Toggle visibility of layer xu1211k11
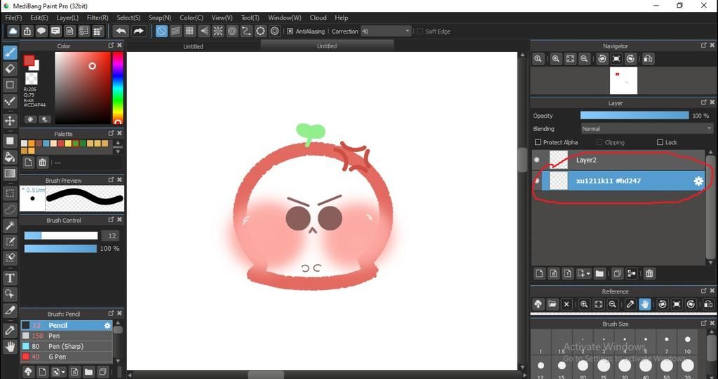Screen dimensions: 718x379 (536, 181)
